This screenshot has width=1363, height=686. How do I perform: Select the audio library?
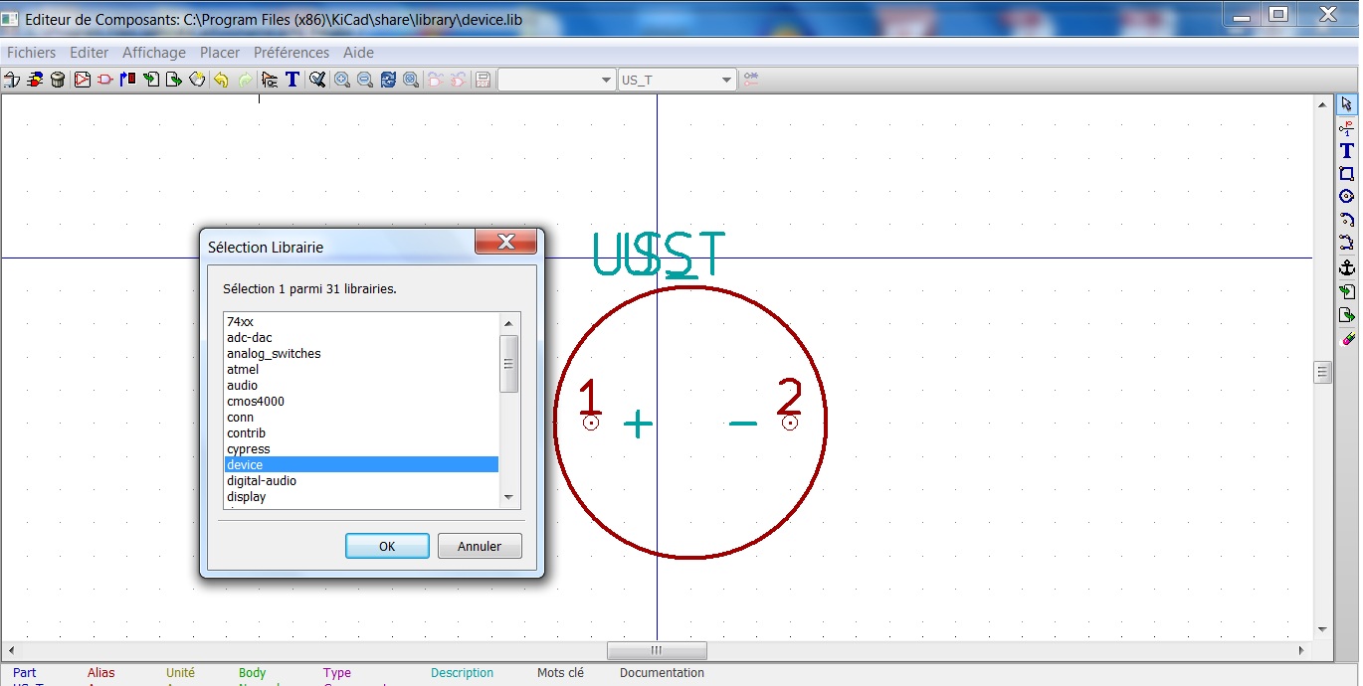pyautogui.click(x=361, y=386)
